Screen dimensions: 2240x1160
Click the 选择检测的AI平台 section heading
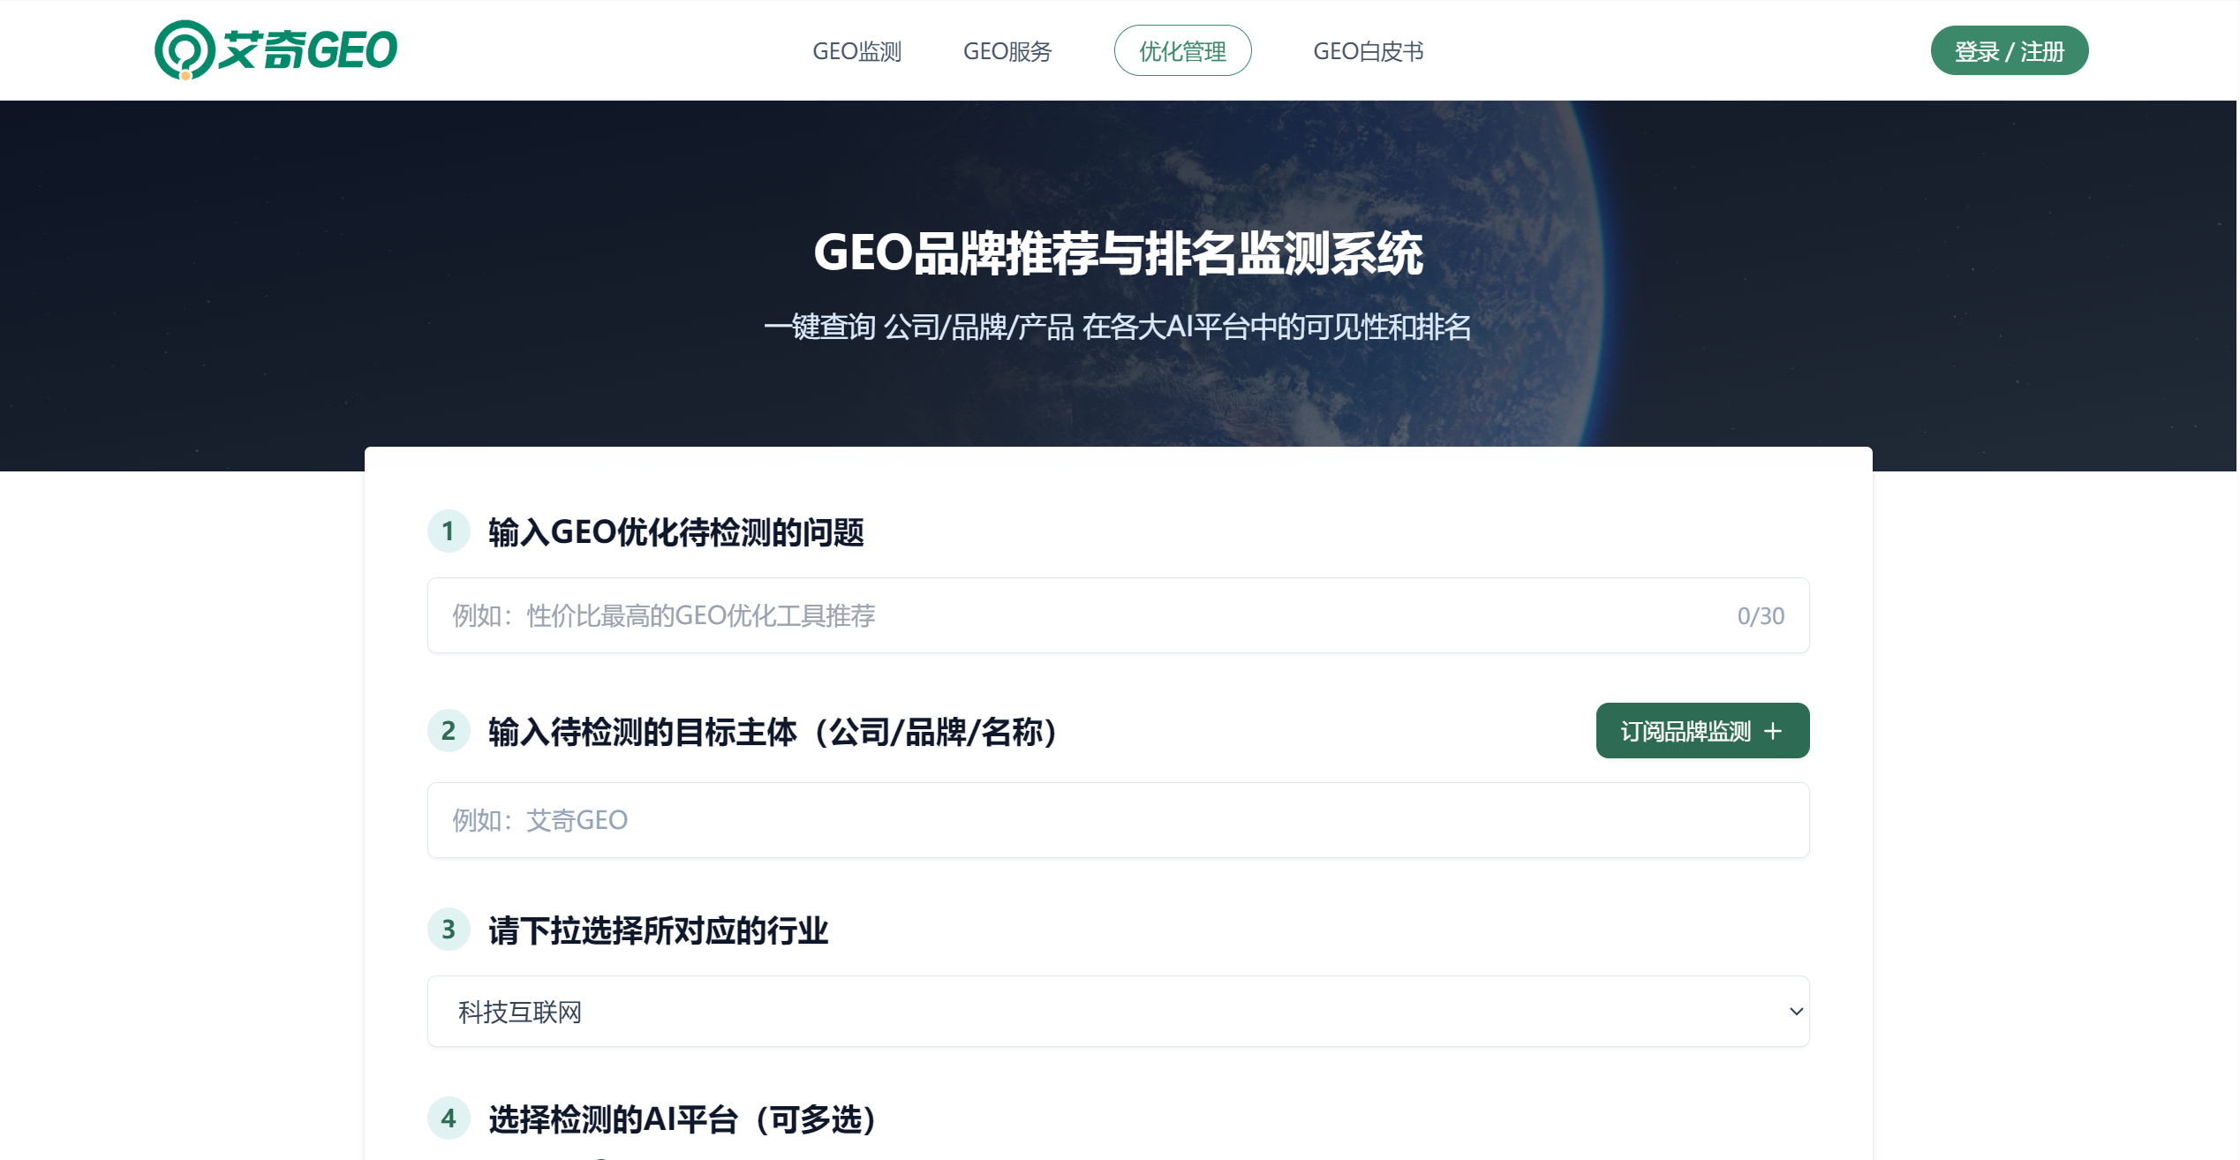click(x=683, y=1119)
